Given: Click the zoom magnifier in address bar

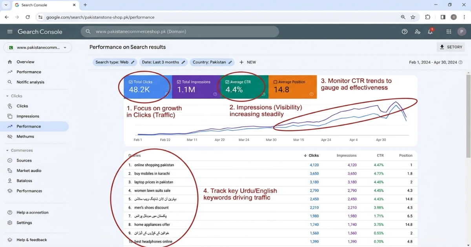Looking at the screenshot, I should (403, 17).
